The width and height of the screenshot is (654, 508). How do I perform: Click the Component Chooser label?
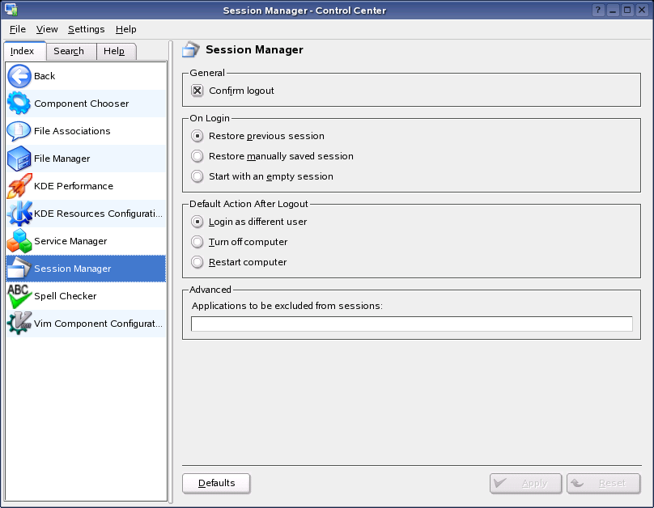point(81,104)
